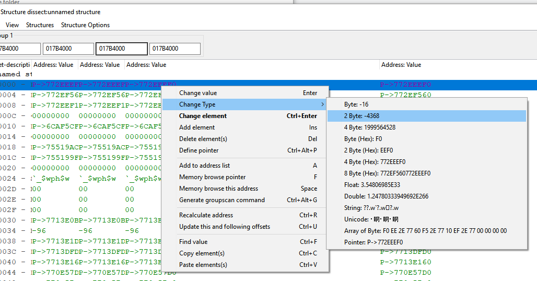Image resolution: width=537 pixels, height=281 pixels.
Task: Select Add to address list
Action: click(x=204, y=166)
